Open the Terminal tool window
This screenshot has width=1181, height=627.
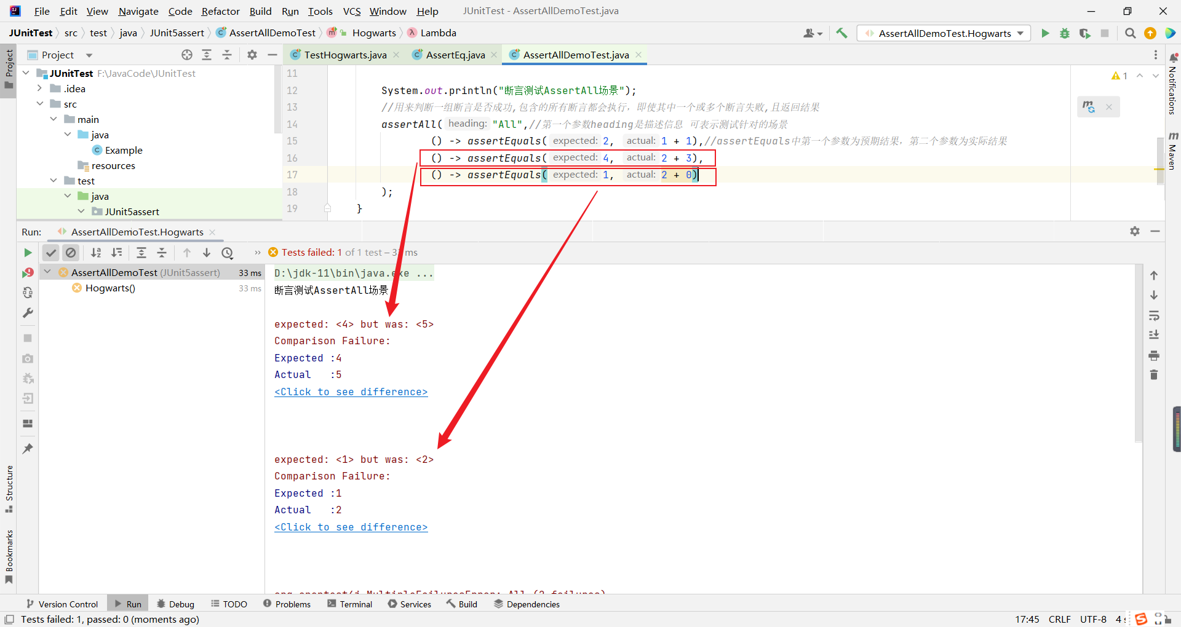[x=350, y=604]
